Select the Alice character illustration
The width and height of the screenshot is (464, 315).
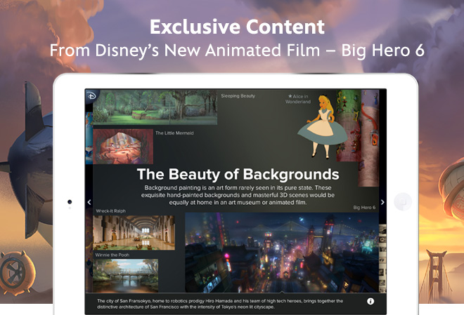pos(322,127)
